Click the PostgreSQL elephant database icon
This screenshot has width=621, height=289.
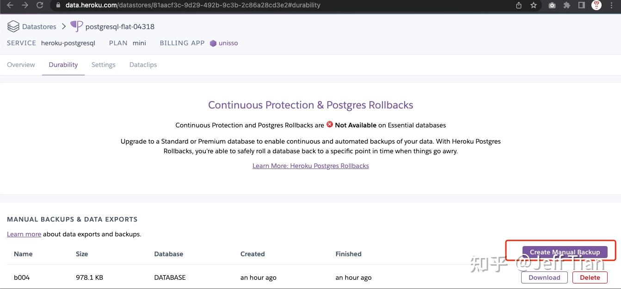click(76, 26)
